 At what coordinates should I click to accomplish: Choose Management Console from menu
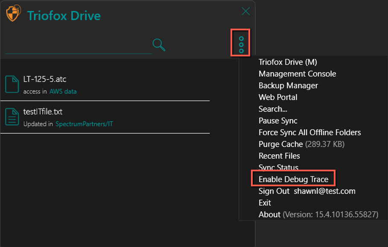coord(297,74)
